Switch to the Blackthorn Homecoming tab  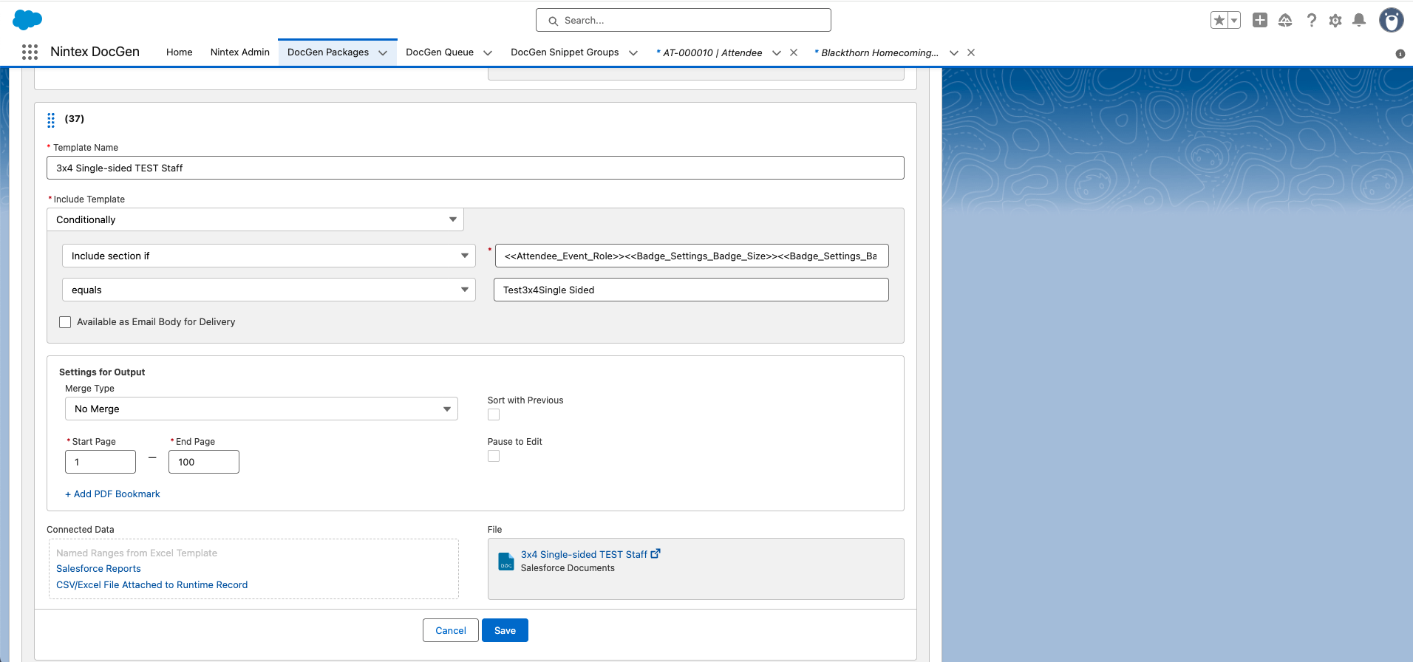[877, 52]
